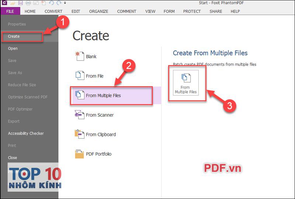Click the Redo arrow icon
Viewport: 295px width, 199px height.
pos(59,3)
